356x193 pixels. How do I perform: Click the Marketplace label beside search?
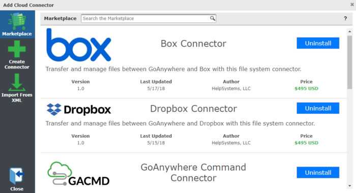pyautogui.click(x=60, y=19)
